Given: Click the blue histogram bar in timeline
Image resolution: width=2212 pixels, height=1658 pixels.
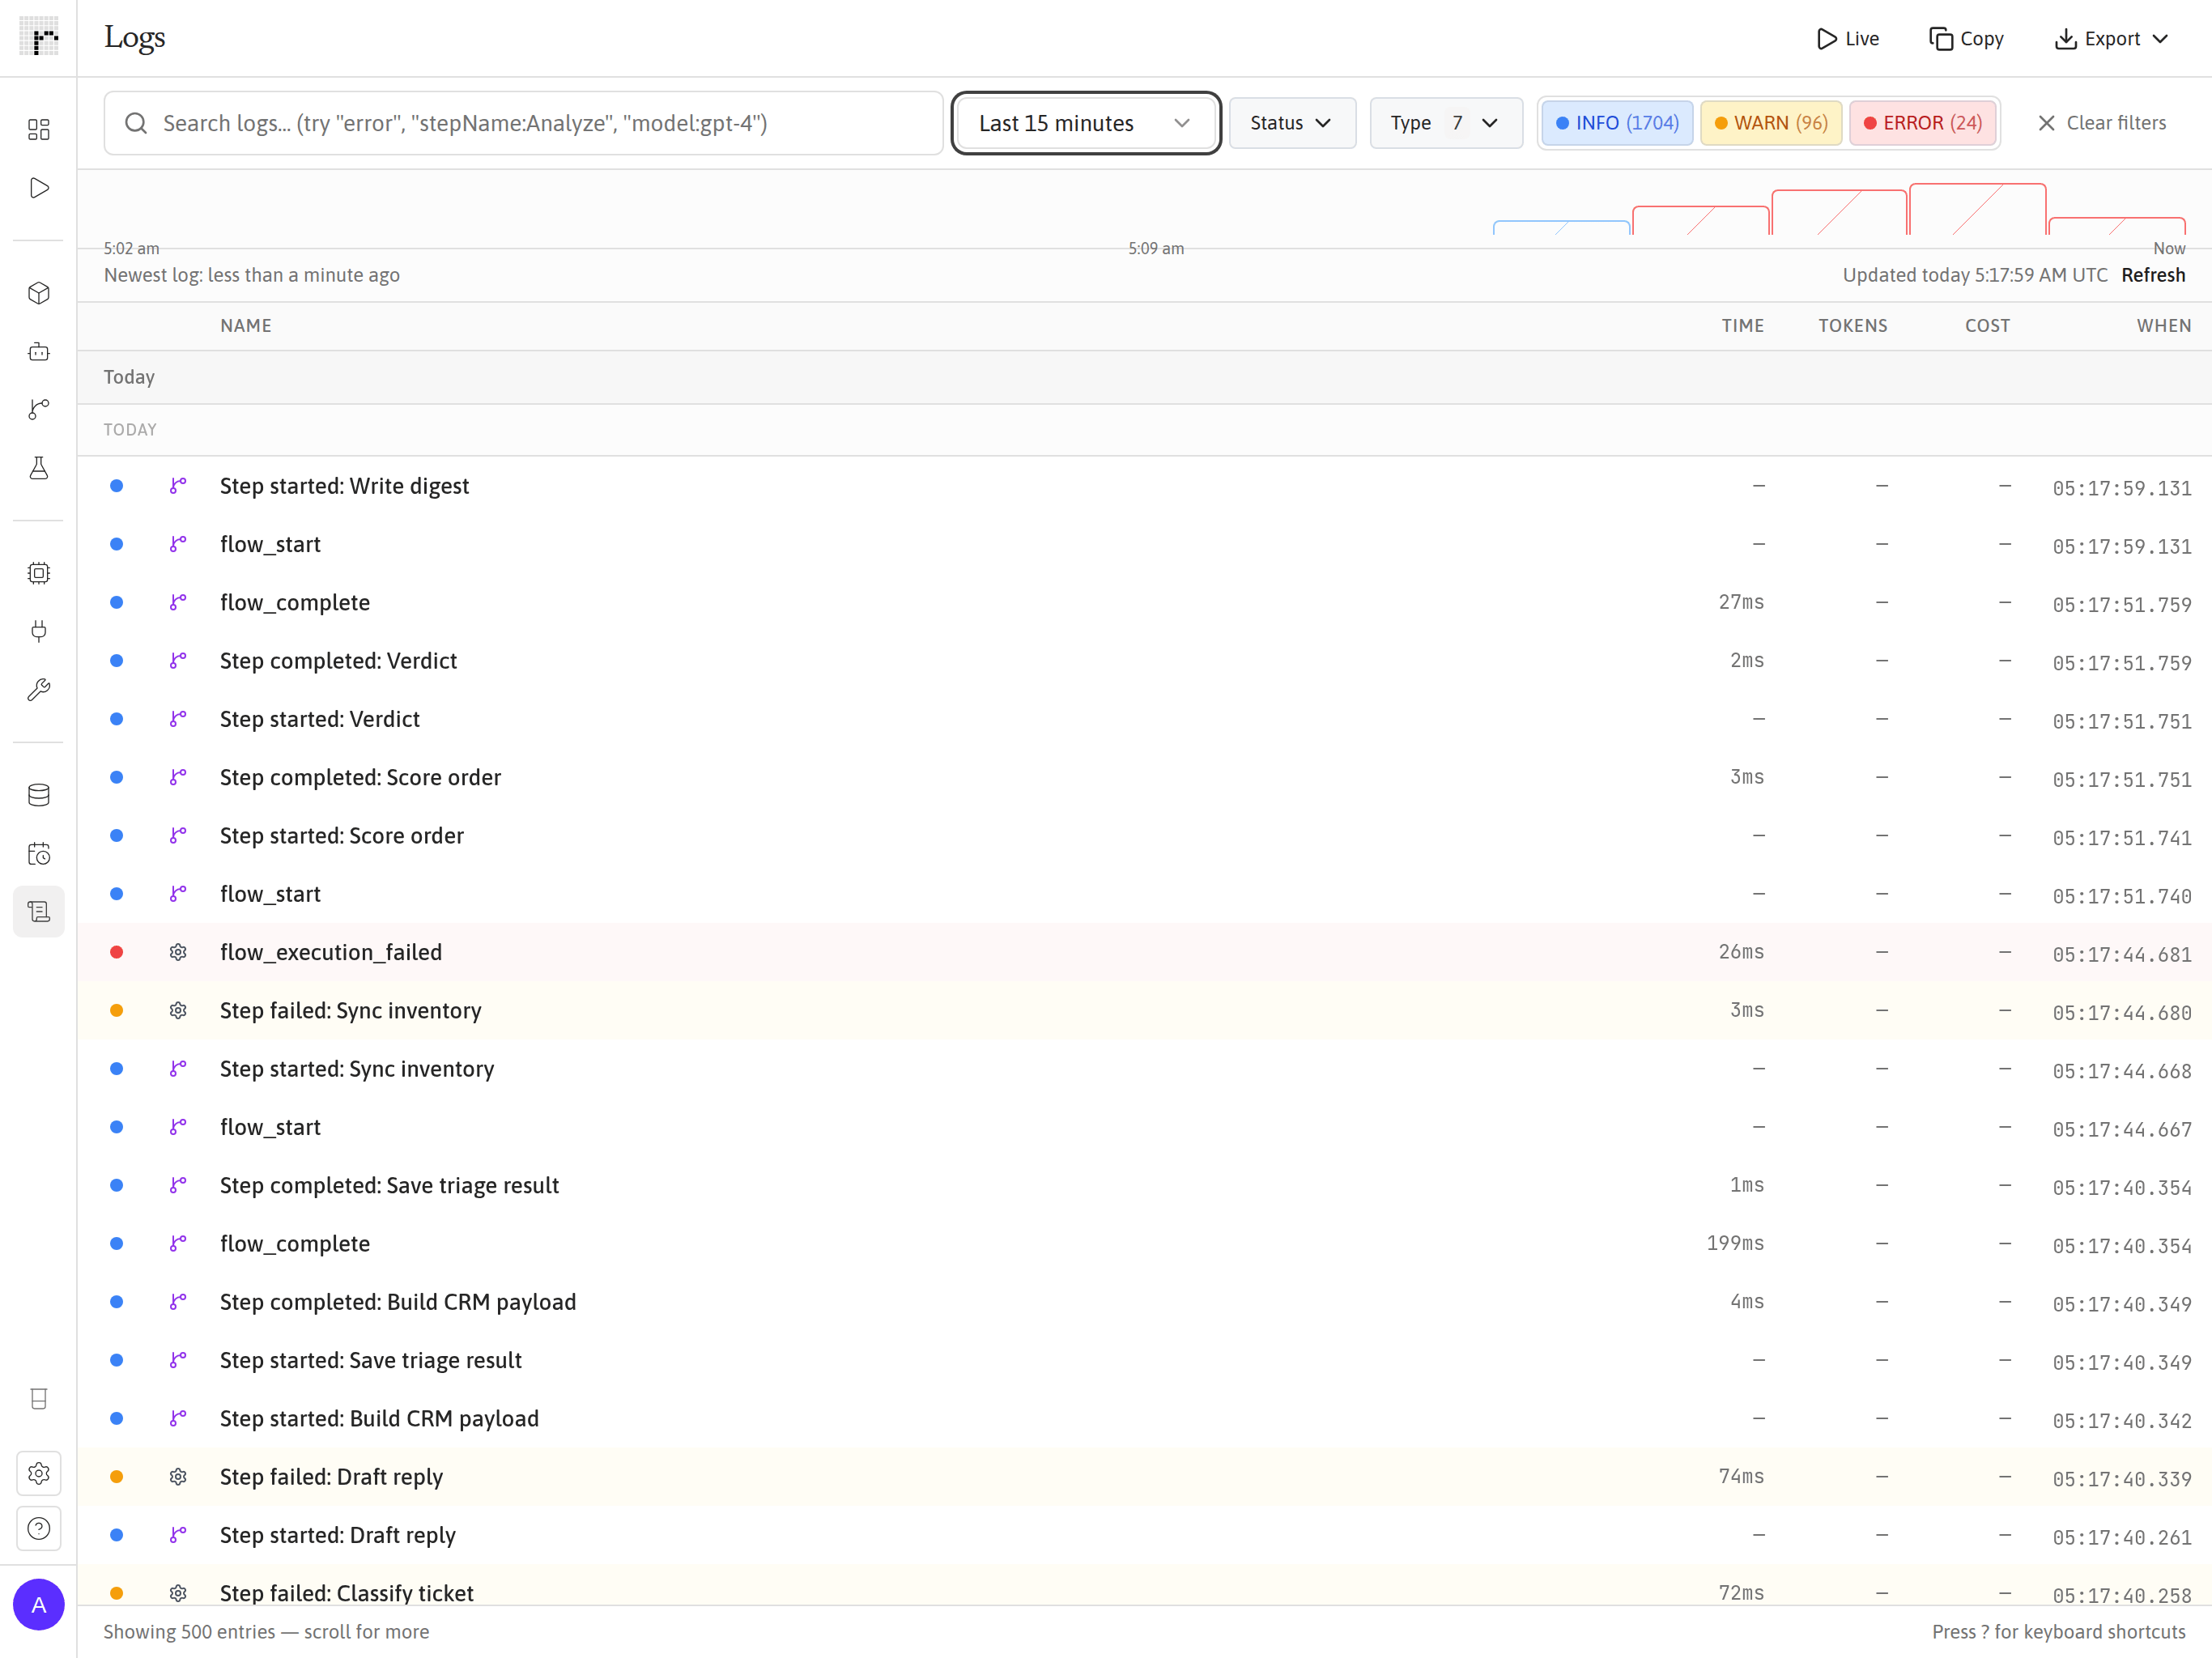Looking at the screenshot, I should [1561, 227].
